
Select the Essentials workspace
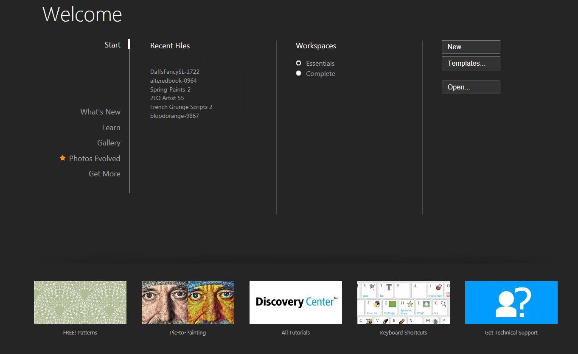[x=299, y=63]
